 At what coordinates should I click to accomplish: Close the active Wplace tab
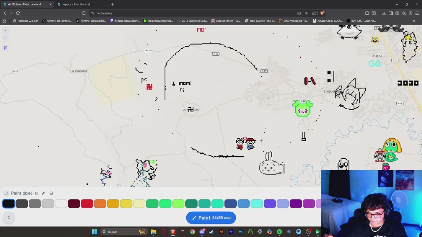pyautogui.click(x=50, y=4)
